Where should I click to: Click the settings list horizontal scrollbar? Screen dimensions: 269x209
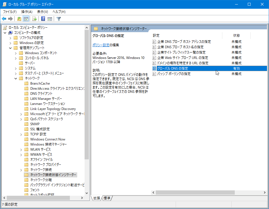[195, 192]
